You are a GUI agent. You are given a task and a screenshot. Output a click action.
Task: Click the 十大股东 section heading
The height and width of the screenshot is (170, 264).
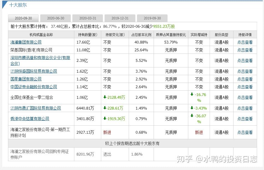tap(18, 5)
